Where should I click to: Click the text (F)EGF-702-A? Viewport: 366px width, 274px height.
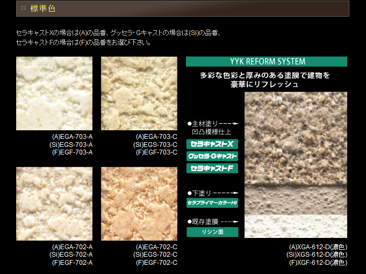(x=73, y=263)
